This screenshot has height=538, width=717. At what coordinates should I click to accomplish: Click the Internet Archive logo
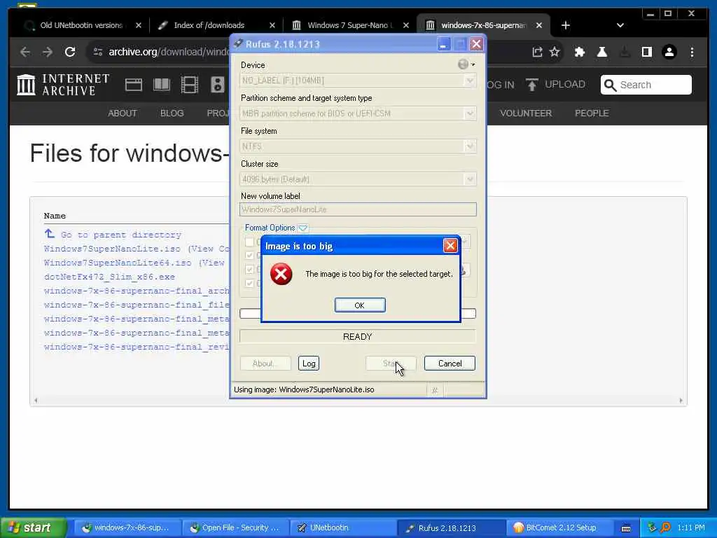click(64, 85)
